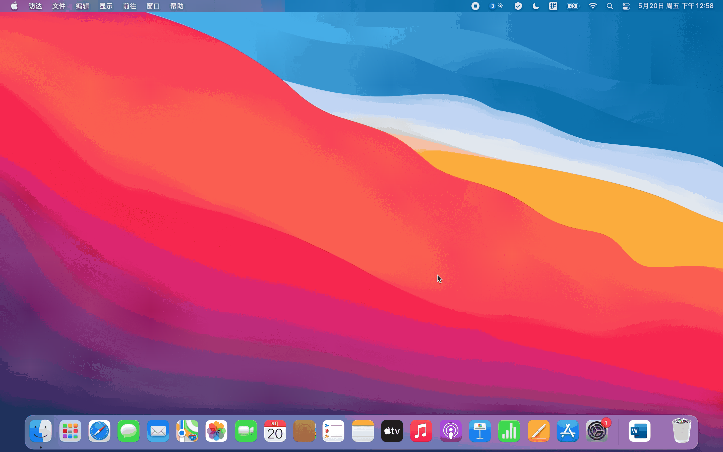
Task: Toggle Do Not Disturb moon icon
Action: point(536,6)
